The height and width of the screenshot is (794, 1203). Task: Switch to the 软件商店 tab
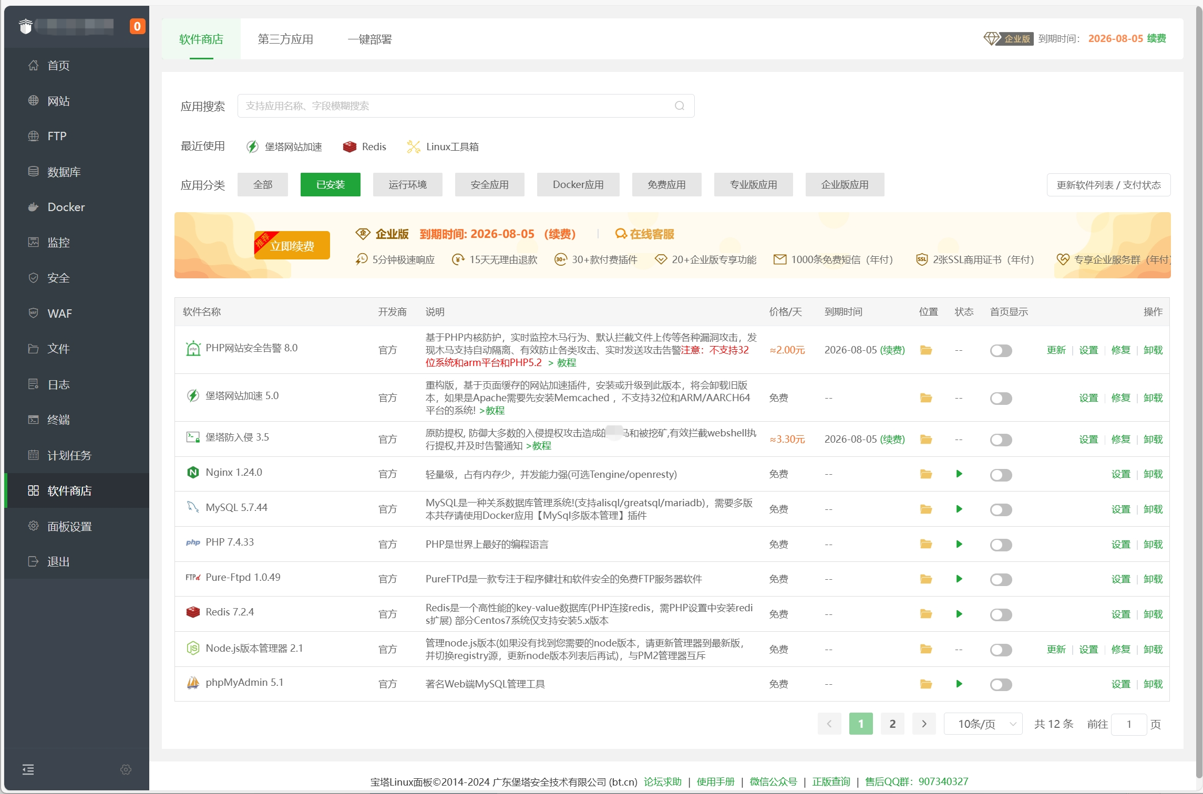(201, 39)
